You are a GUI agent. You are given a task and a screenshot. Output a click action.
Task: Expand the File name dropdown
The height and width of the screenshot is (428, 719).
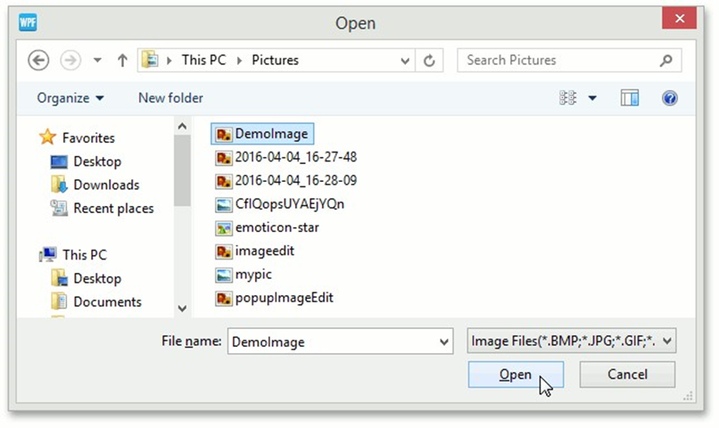click(x=443, y=342)
